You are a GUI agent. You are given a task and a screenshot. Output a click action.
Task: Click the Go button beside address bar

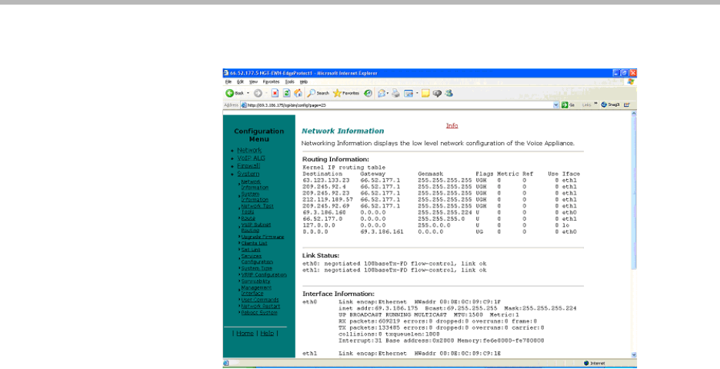point(568,105)
